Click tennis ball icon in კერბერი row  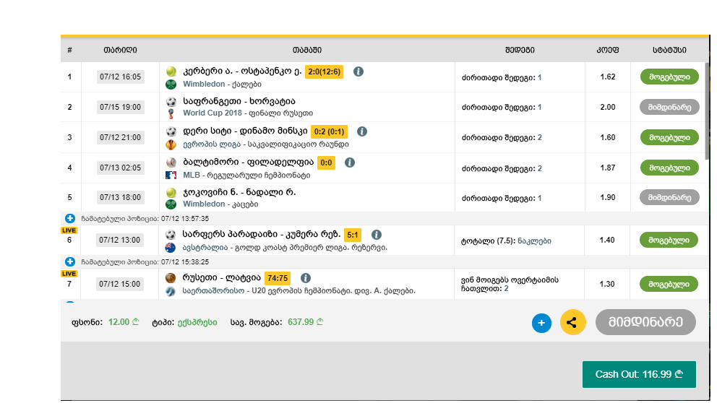tap(171, 71)
